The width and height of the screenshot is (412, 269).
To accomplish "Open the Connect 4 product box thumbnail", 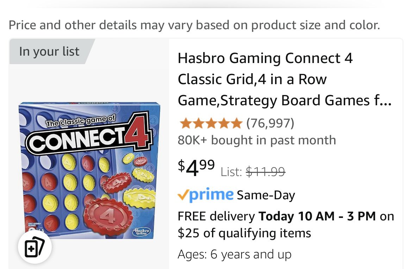I will pos(89,170).
